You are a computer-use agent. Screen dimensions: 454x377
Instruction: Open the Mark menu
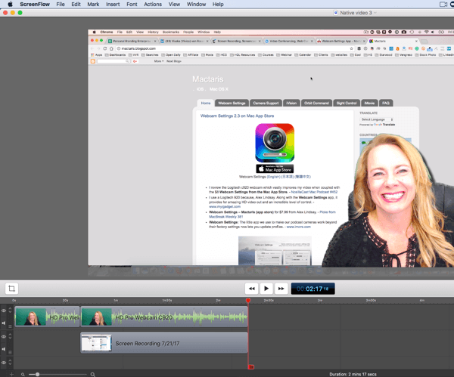[93, 5]
